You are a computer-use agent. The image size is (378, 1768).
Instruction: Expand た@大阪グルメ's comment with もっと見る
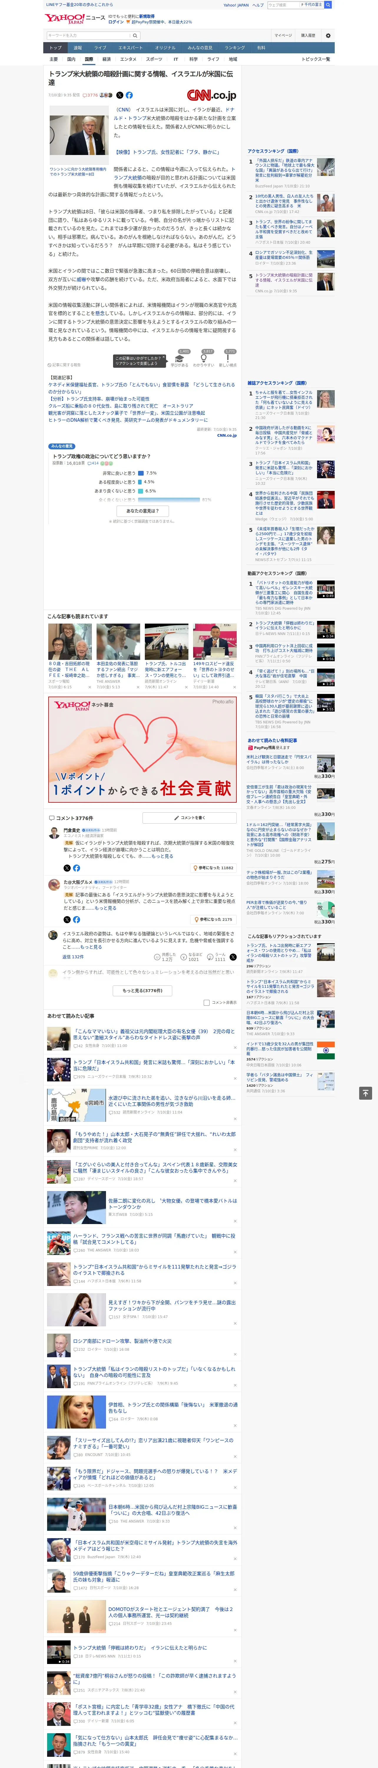[105, 908]
